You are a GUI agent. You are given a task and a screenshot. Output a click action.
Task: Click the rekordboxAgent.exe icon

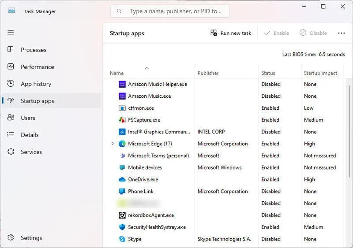click(x=122, y=215)
